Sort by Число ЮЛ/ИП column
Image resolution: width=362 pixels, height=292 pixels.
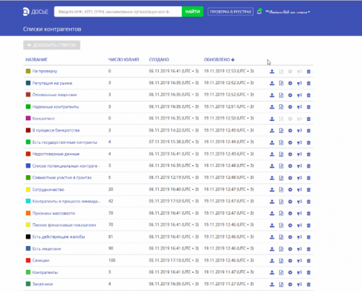pos(123,60)
